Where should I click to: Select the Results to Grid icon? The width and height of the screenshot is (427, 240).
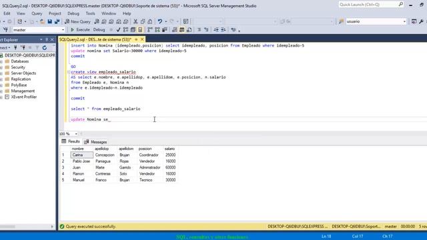[x=182, y=29]
